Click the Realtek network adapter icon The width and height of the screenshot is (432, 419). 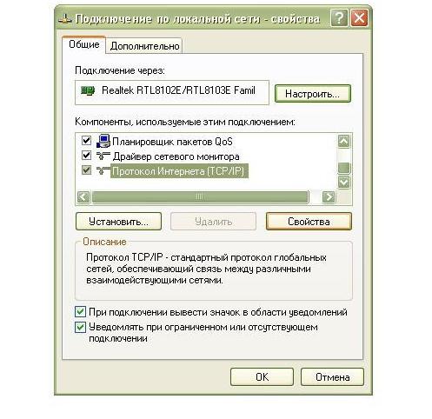coord(88,90)
